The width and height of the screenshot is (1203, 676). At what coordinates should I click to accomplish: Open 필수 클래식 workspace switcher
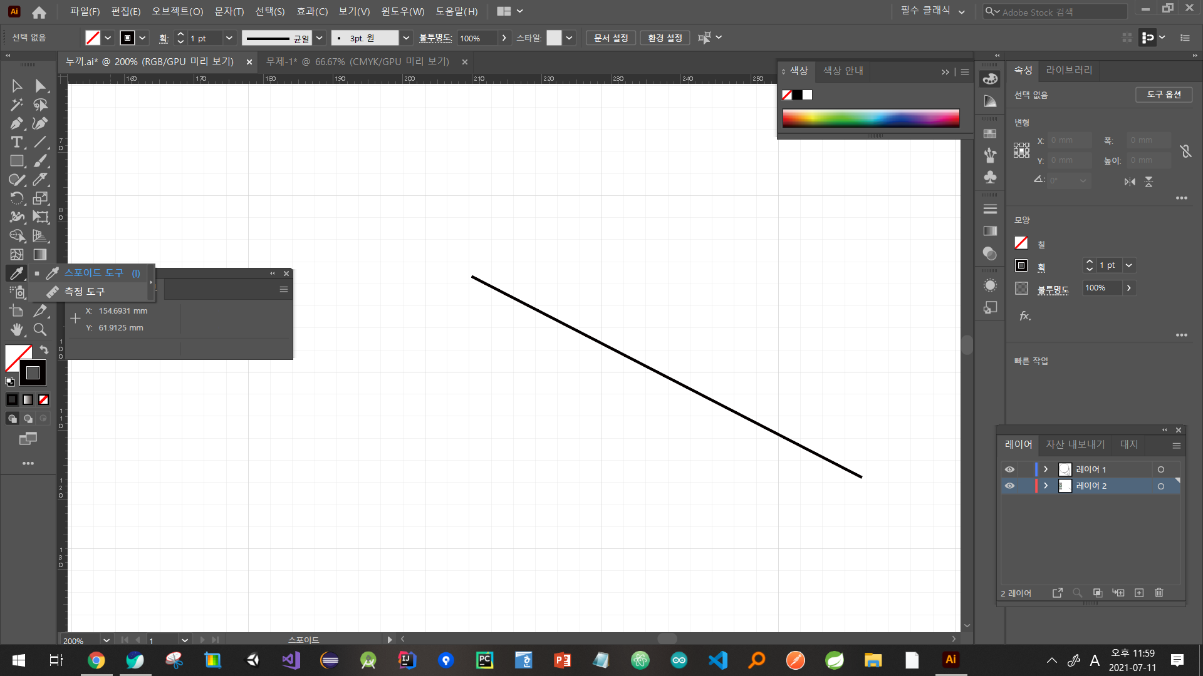click(932, 11)
